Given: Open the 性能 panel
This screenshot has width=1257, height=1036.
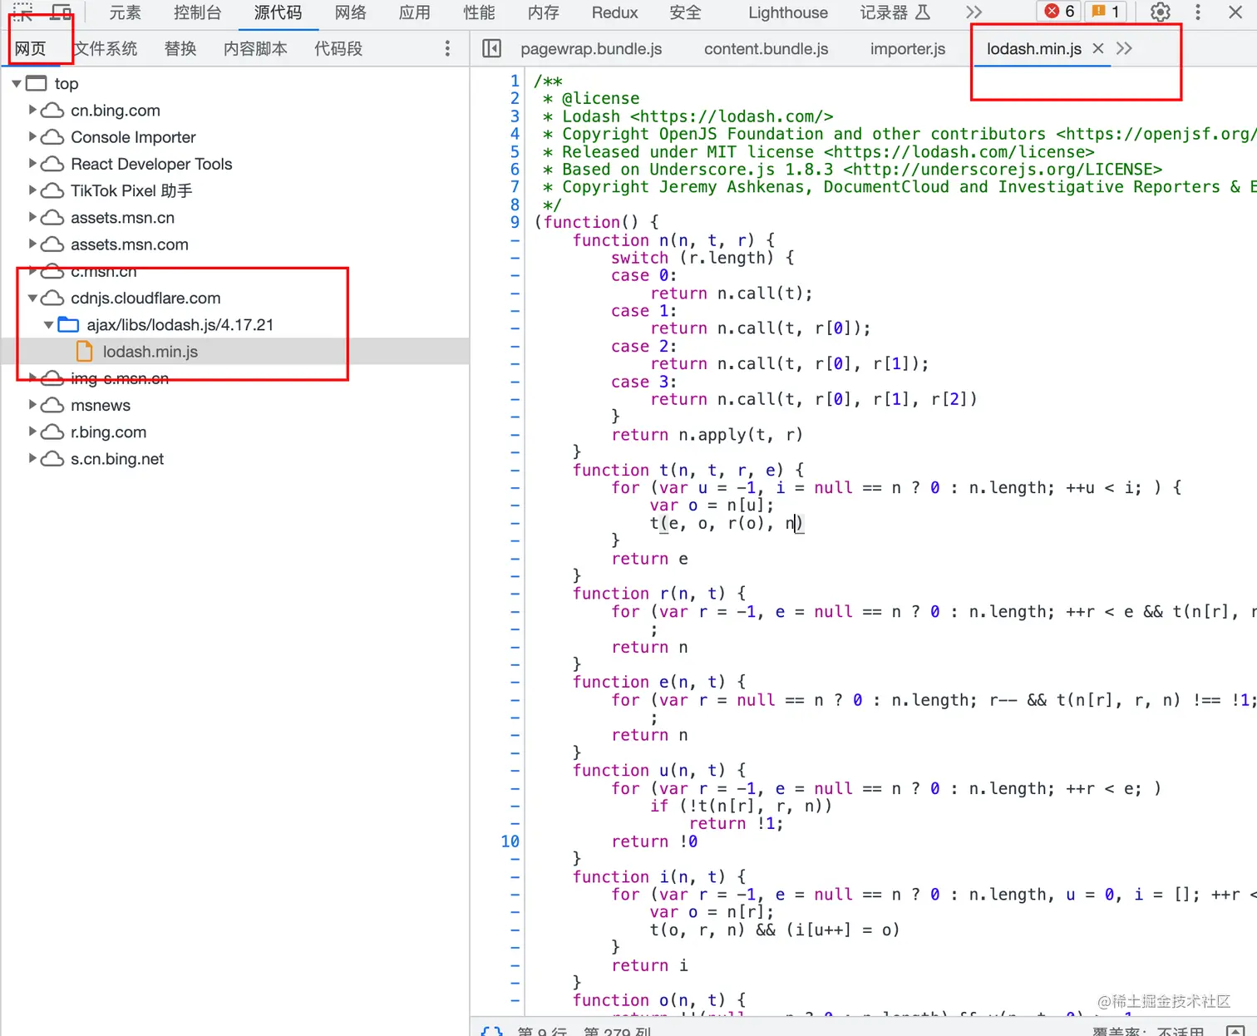Looking at the screenshot, I should pos(479,12).
